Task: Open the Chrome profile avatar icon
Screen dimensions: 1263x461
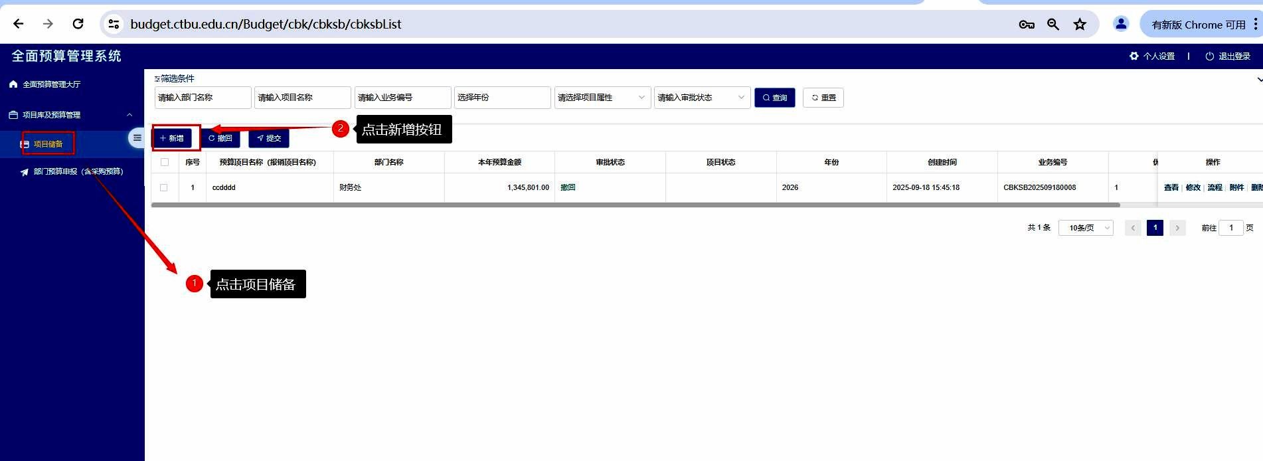Action: point(1121,25)
